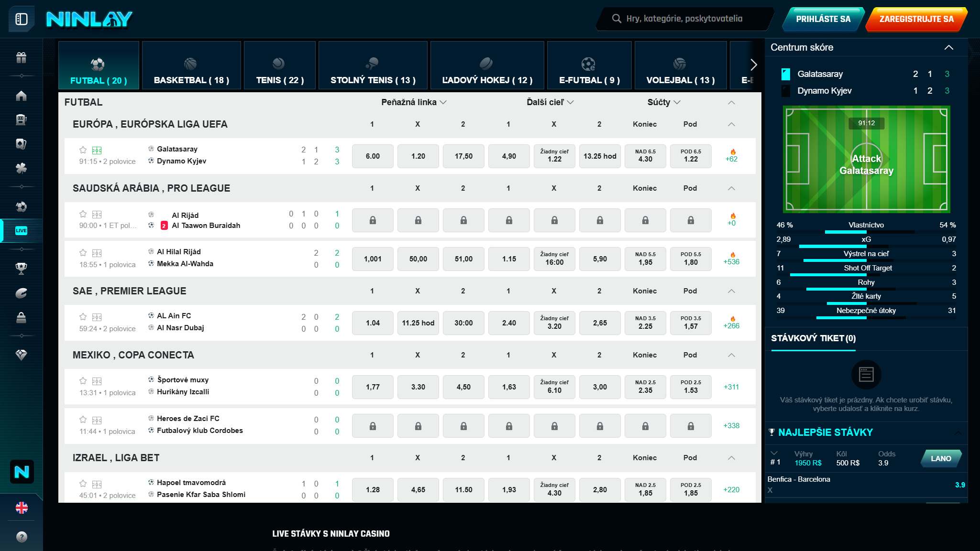Click the ZAREGISTRUJTE SA button

tap(915, 19)
